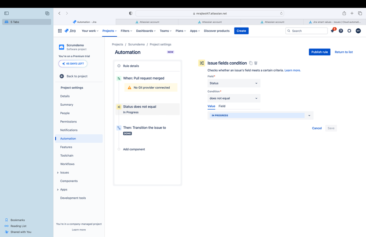The image size is (366, 237).
Task: Cancel the condition edit
Action: click(x=317, y=128)
